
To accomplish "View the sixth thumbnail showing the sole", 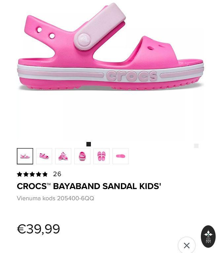I will 121,156.
